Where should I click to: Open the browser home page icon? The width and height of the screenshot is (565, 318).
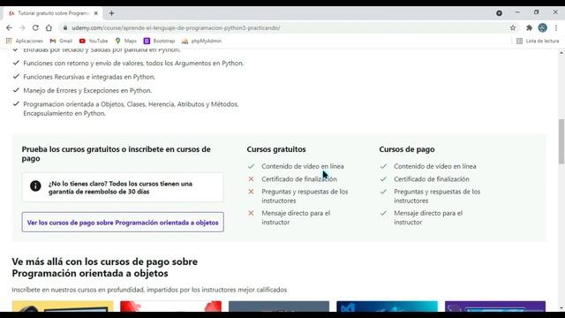(x=49, y=27)
